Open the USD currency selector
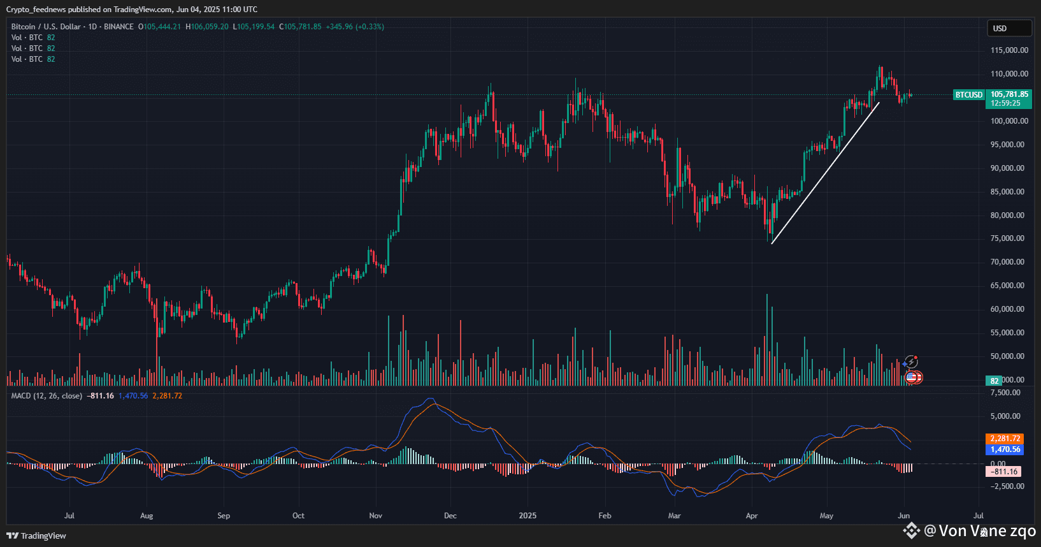 click(1009, 28)
